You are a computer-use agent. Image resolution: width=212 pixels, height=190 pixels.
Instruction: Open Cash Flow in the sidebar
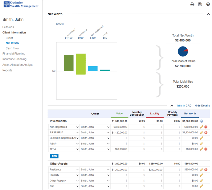coord(12,48)
